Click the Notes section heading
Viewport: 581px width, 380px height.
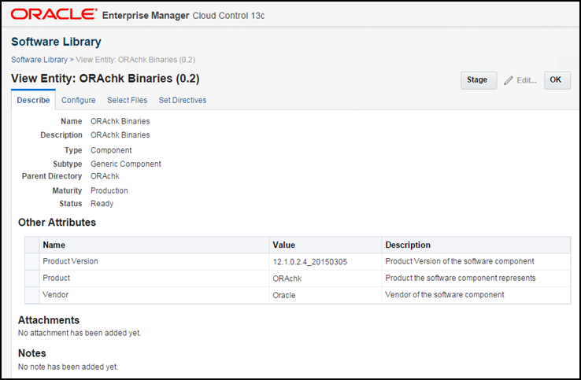[32, 353]
